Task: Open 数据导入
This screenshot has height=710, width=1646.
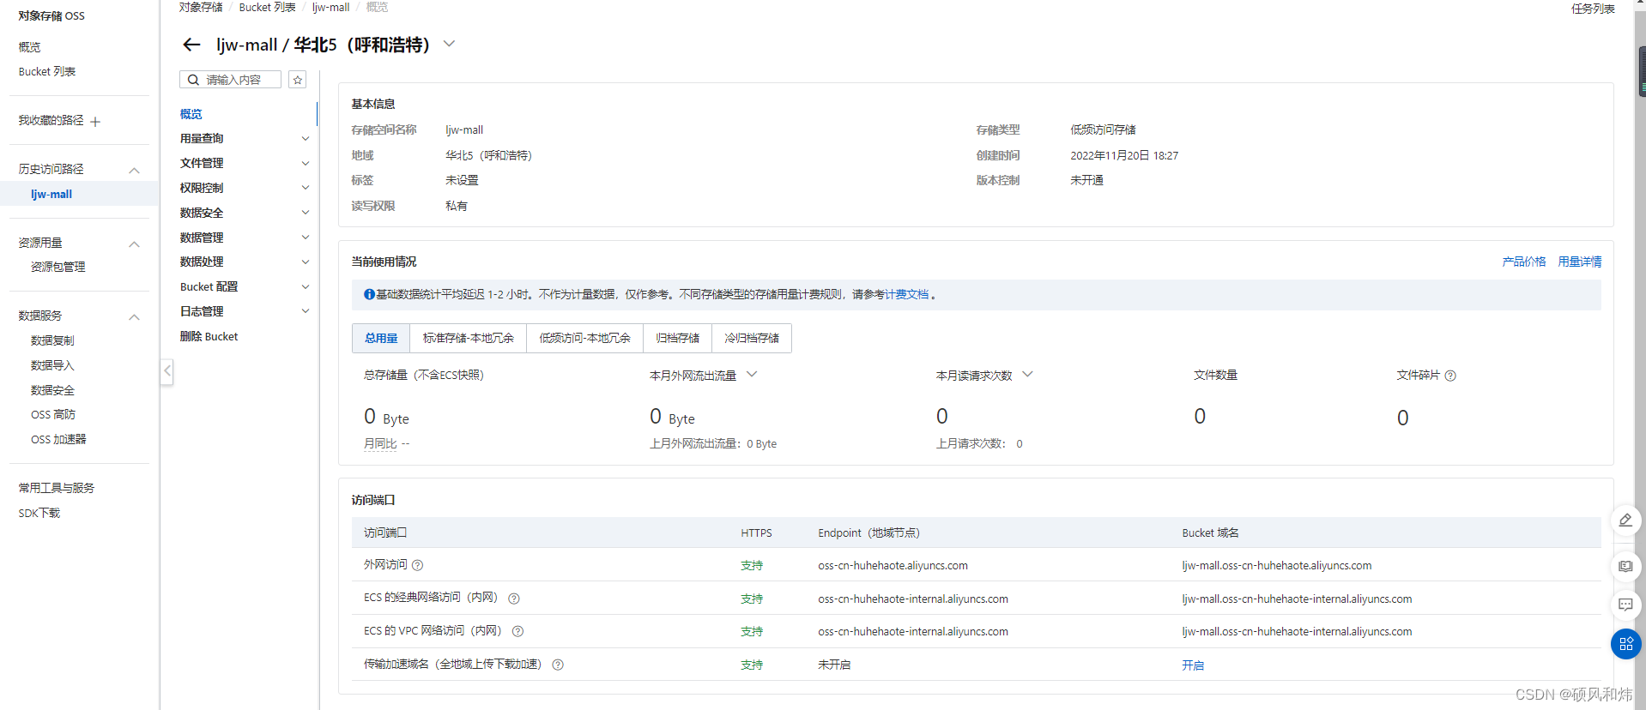Action: [x=52, y=365]
